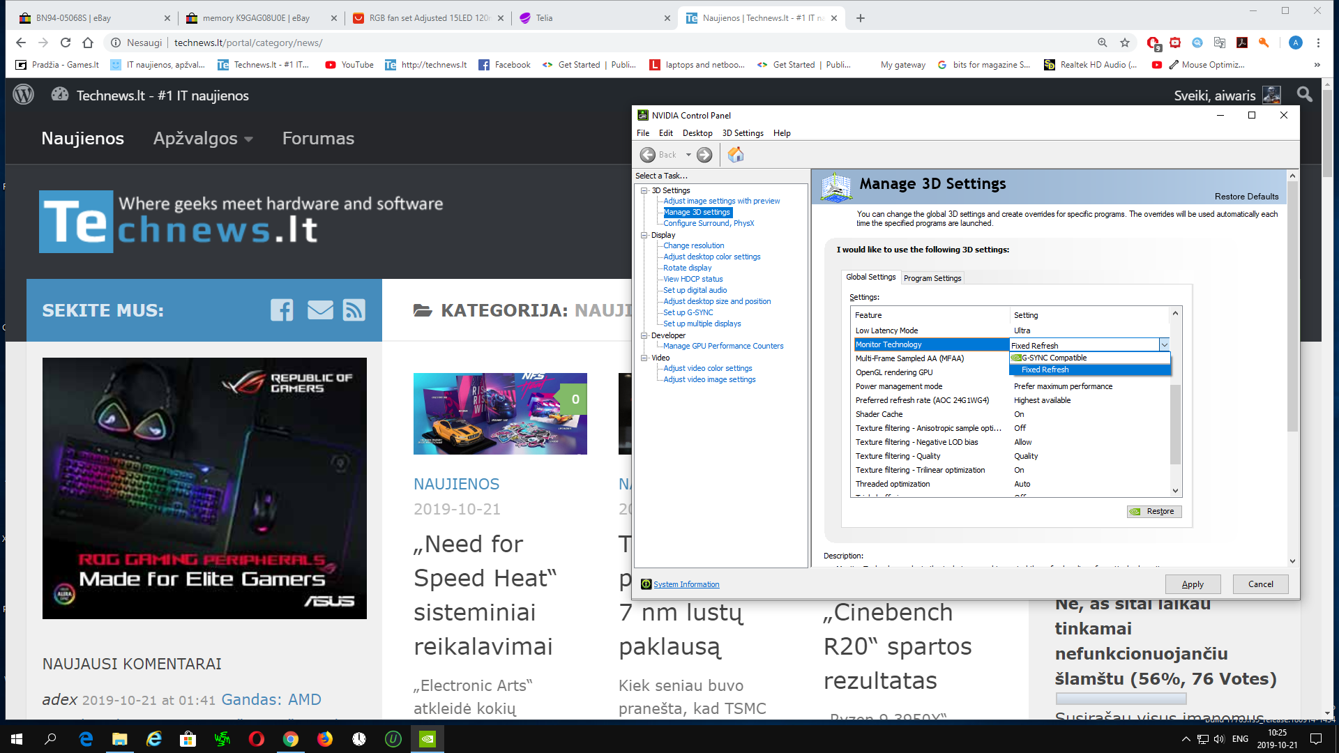Open Change resolution page

(693, 245)
